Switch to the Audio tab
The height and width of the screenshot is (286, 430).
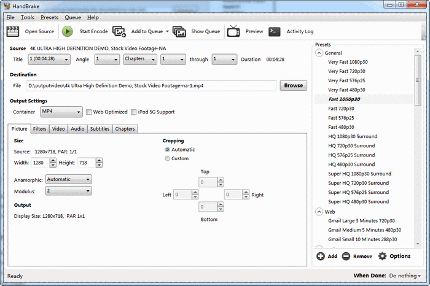(x=77, y=129)
